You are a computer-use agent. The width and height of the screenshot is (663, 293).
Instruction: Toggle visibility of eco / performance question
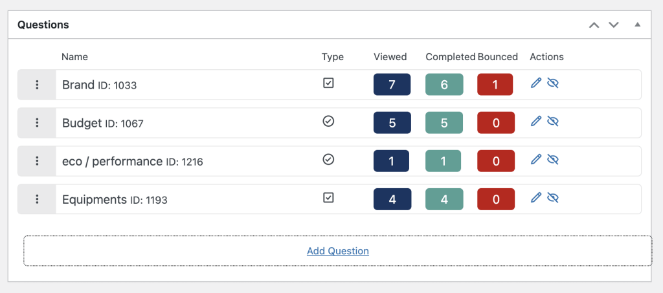[552, 159]
